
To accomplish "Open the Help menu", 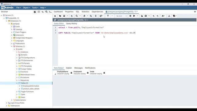I will pyautogui.click(x=43, y=8).
